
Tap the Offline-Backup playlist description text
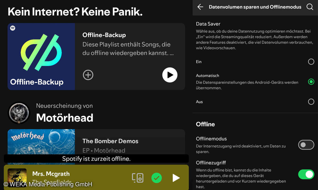click(128, 49)
